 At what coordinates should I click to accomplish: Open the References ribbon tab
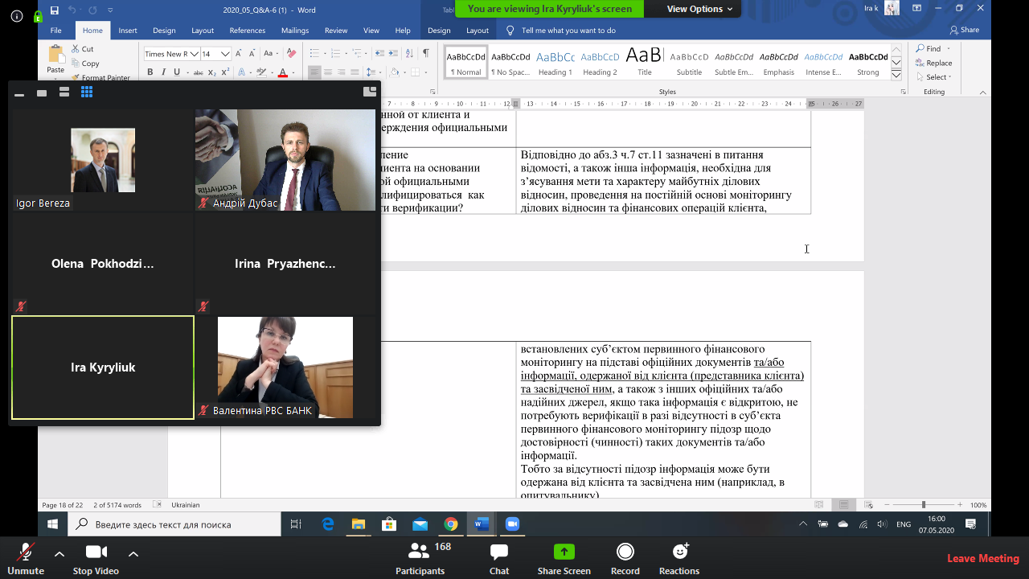click(x=247, y=31)
